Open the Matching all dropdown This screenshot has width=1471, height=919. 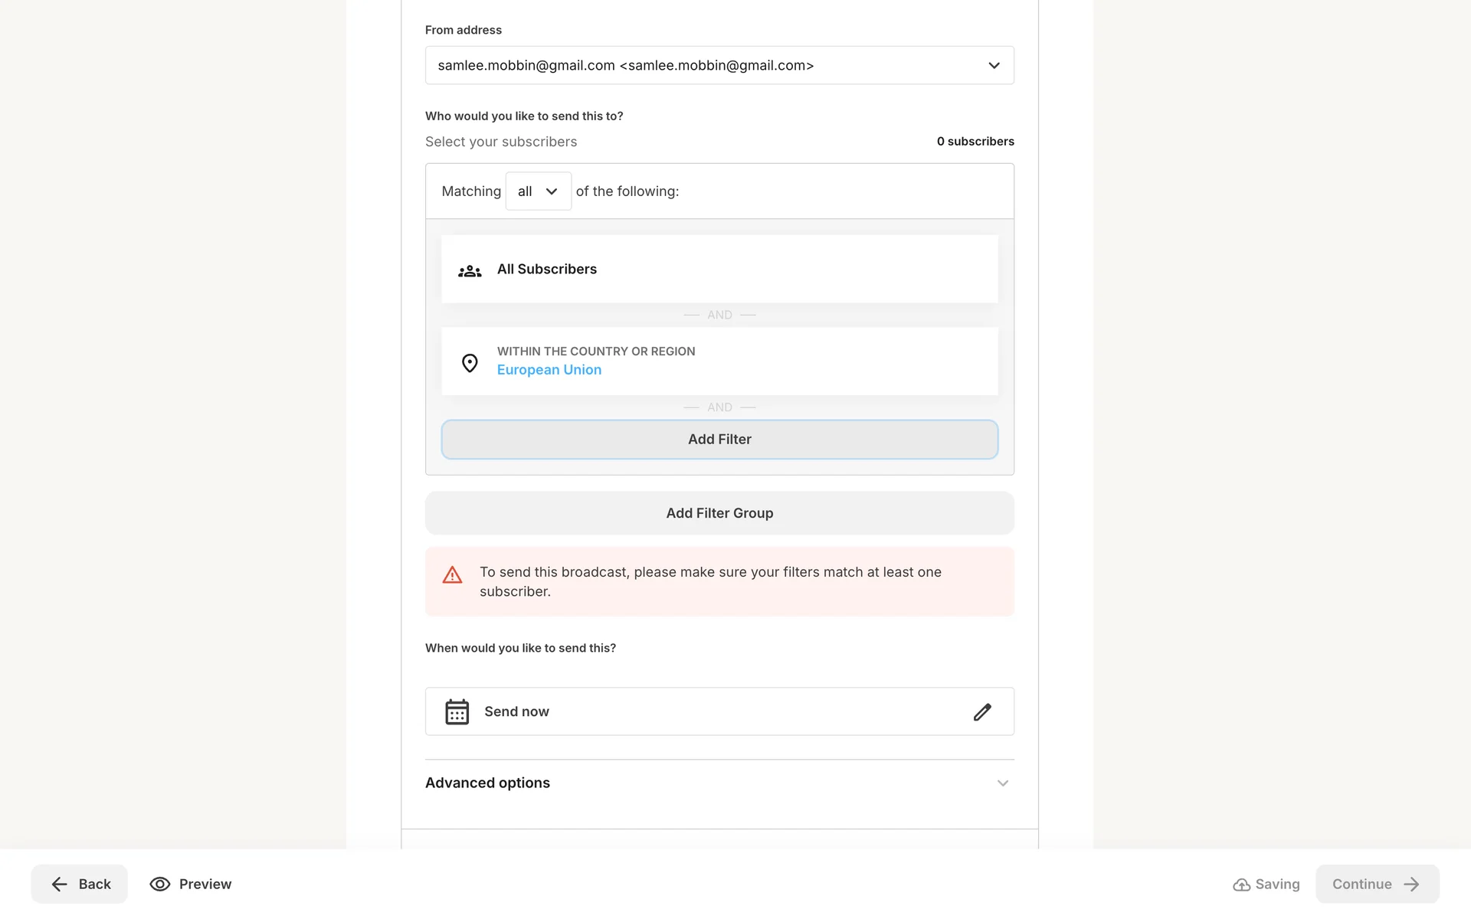(x=538, y=191)
